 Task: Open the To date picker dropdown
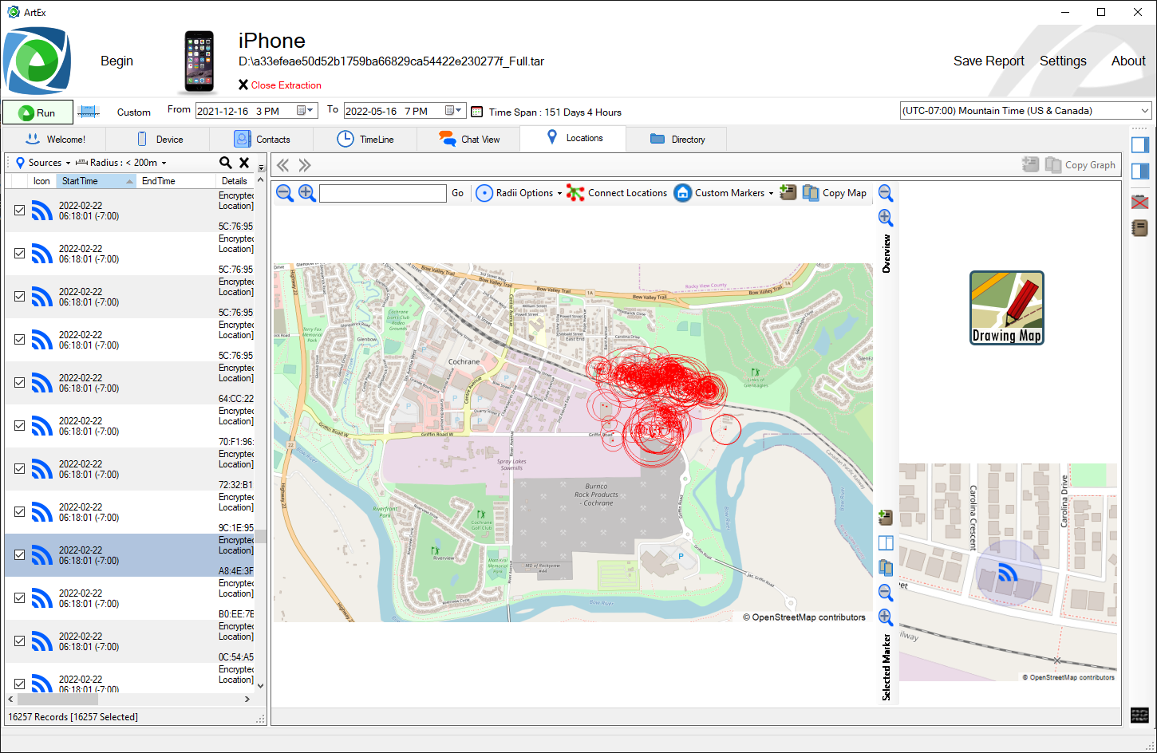[x=454, y=111]
